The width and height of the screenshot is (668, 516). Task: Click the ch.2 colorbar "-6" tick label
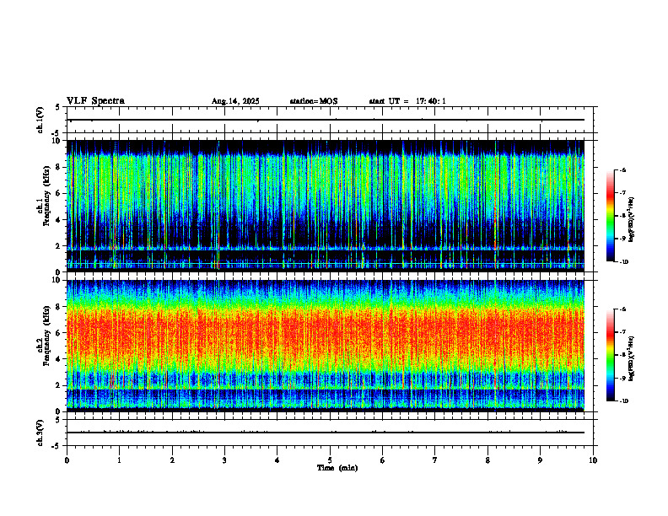pyautogui.click(x=623, y=309)
